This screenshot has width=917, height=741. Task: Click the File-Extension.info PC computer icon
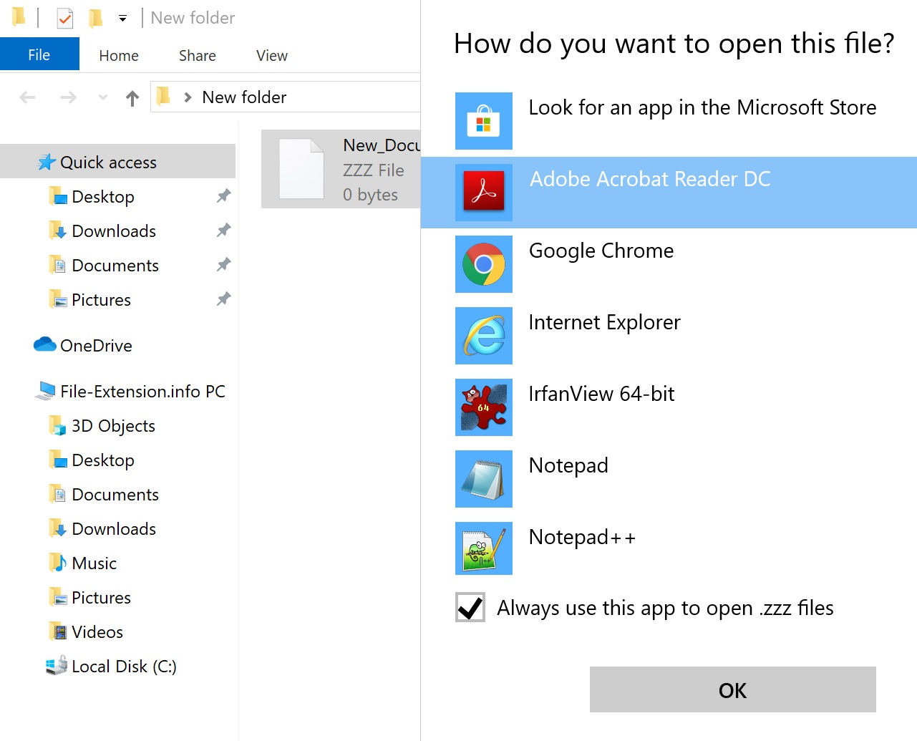(x=46, y=391)
